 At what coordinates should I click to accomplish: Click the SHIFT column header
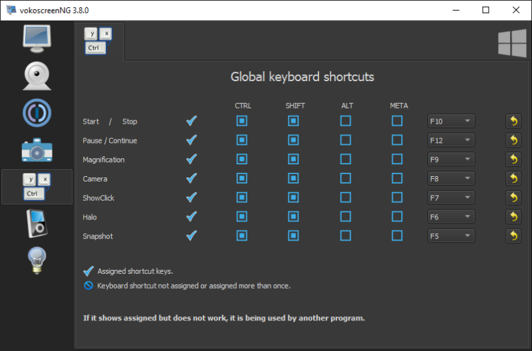point(295,106)
